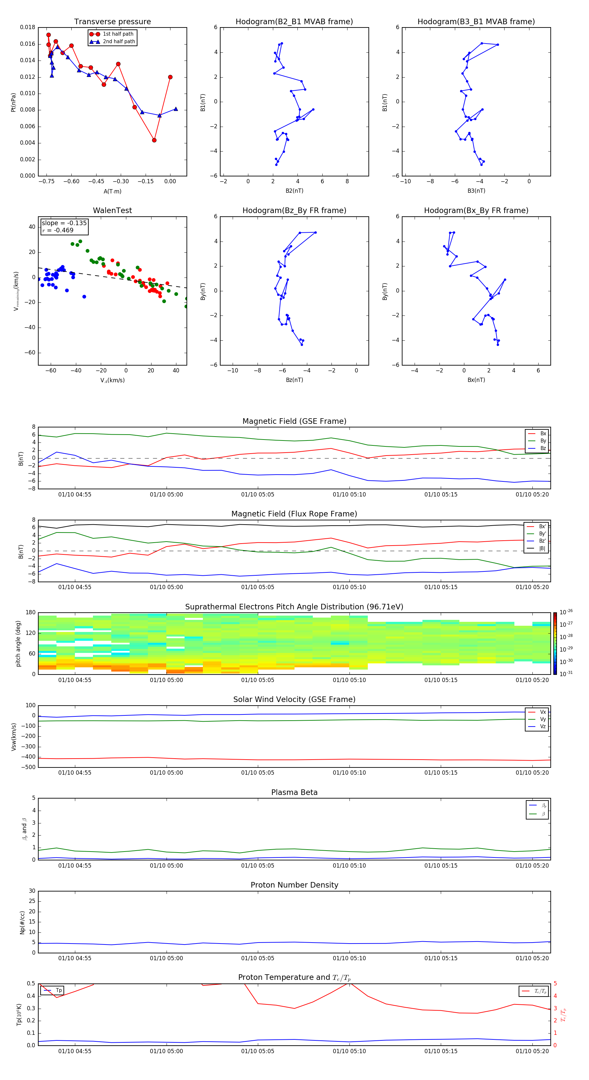Image resolution: width=589 pixels, height=1080 pixels.
Task: Click the "Magnetic Field (GSE Frame)" title
Action: click(294, 421)
